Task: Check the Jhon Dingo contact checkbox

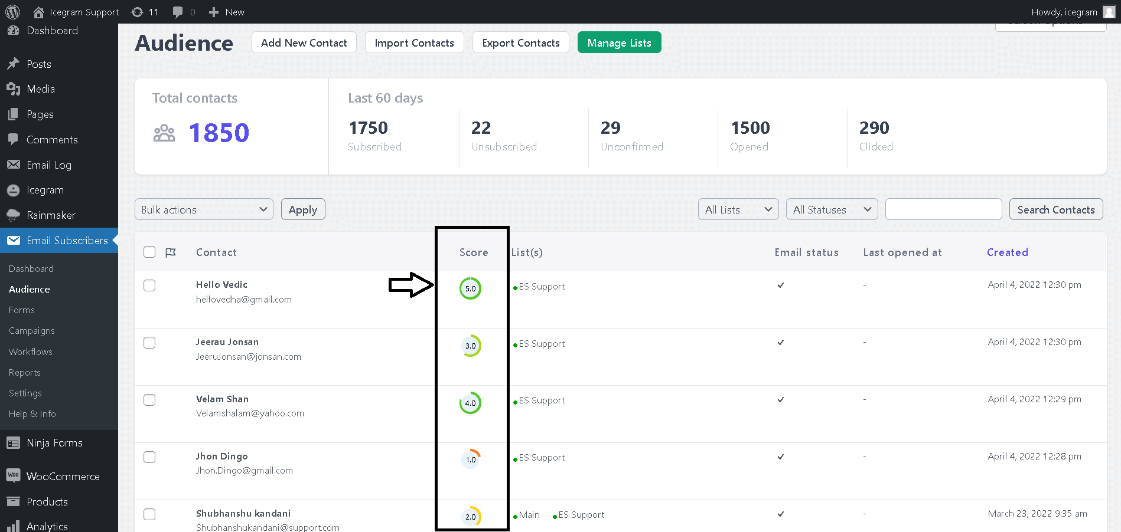Action: pos(149,457)
